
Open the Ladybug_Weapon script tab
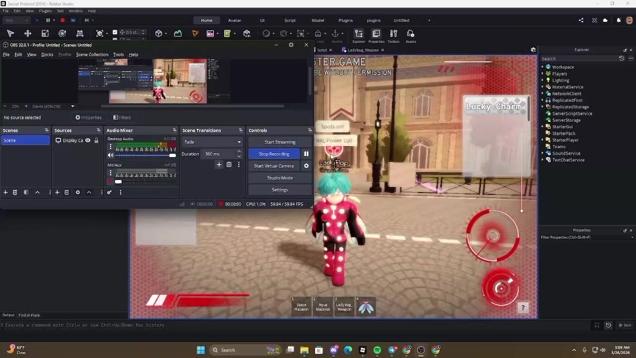click(x=363, y=50)
